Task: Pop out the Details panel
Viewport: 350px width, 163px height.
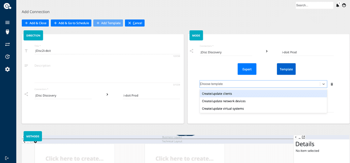Action: 303,137
